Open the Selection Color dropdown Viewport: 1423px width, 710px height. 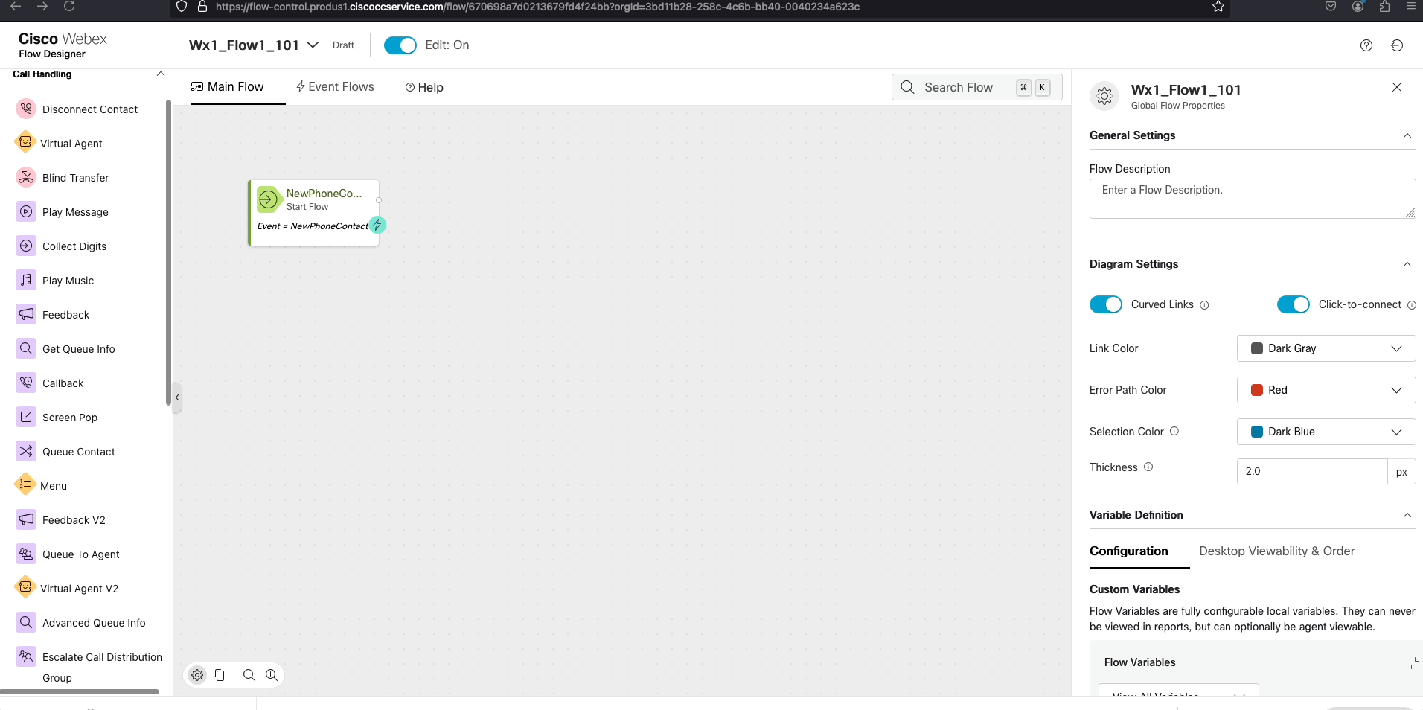(1326, 432)
